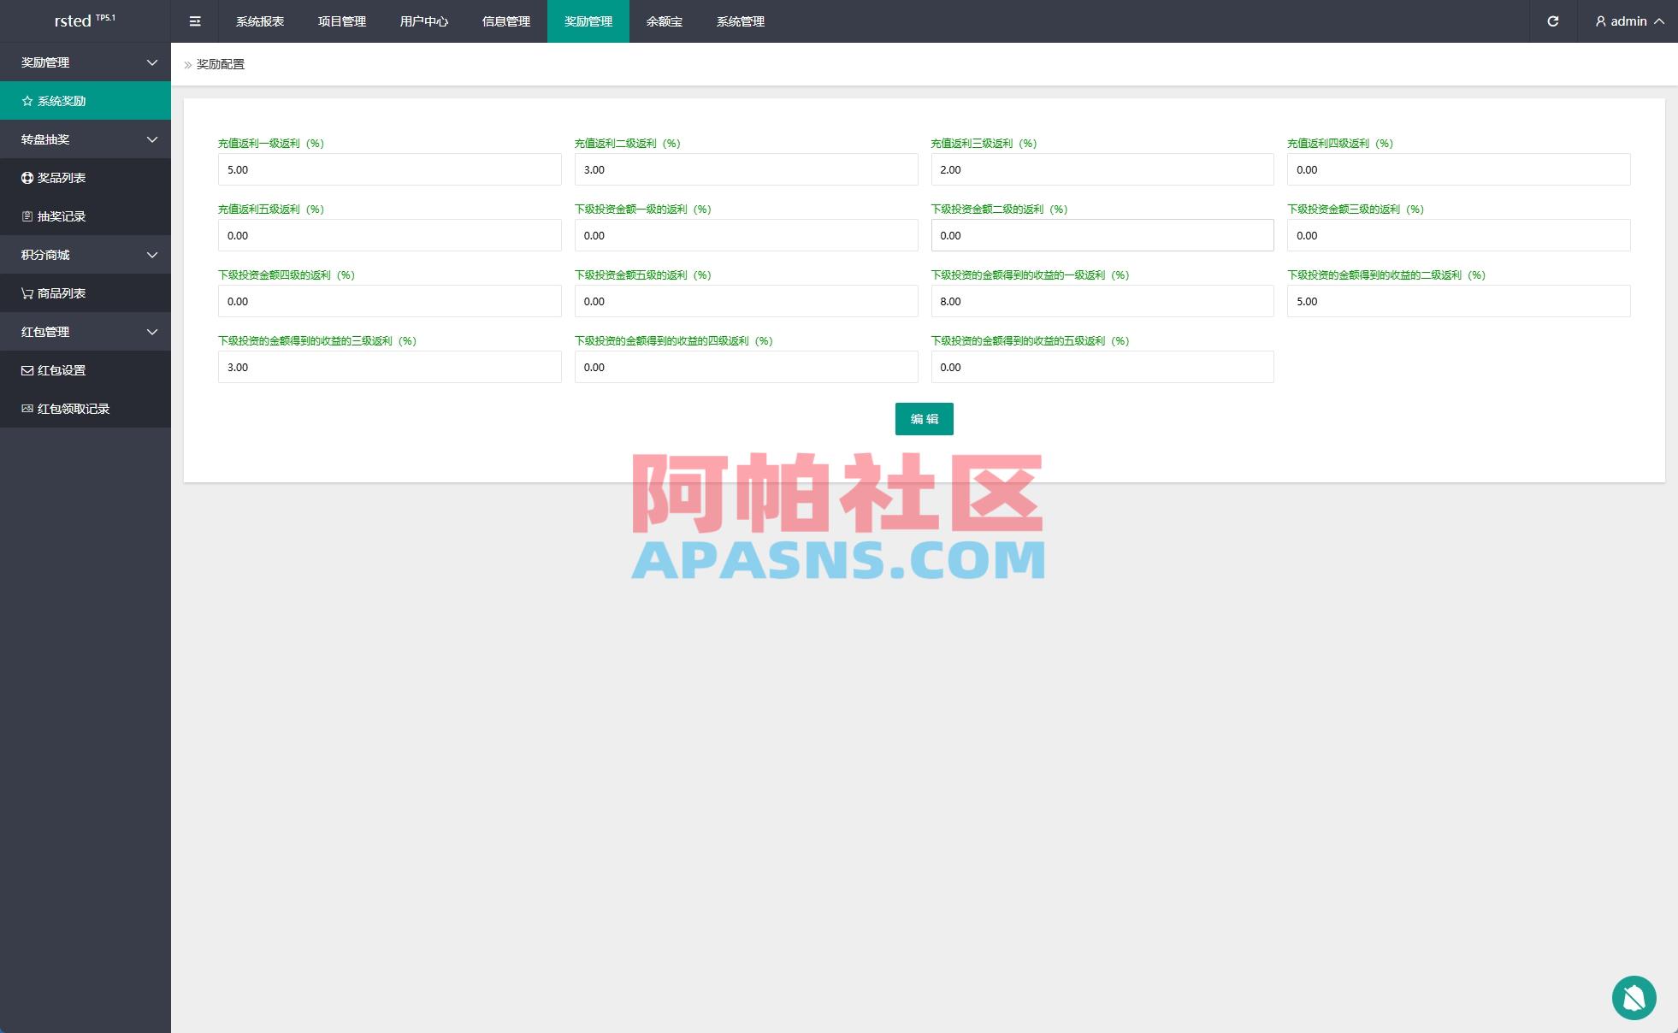Expand the 转盘抽奖 sidebar section

[86, 139]
